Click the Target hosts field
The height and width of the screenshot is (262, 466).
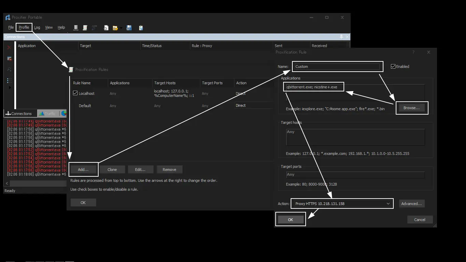[x=355, y=137]
